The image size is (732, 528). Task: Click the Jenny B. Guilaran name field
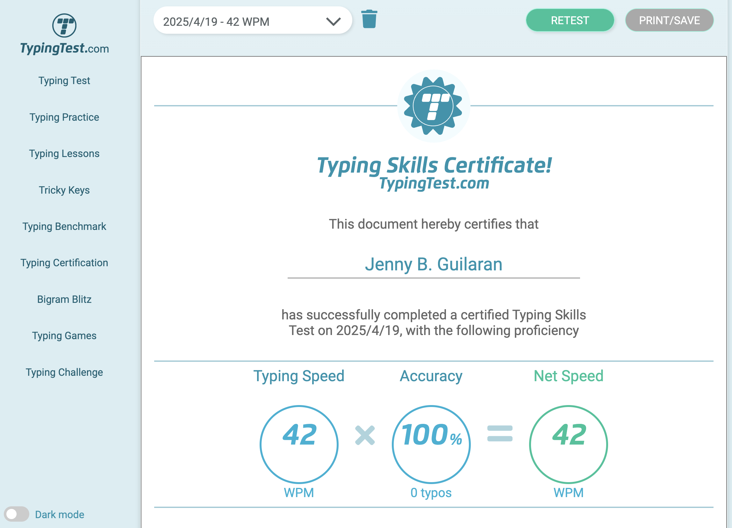434,264
